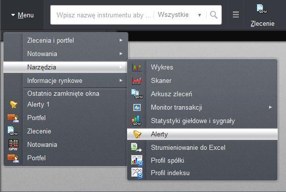Click the magnifier search icon
The width and height of the screenshot is (286, 192).
click(214, 15)
